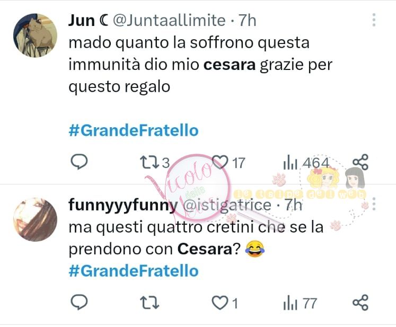Reply to funnyyyfunny's tweet
This screenshot has width=396, height=327.
pyautogui.click(x=79, y=302)
